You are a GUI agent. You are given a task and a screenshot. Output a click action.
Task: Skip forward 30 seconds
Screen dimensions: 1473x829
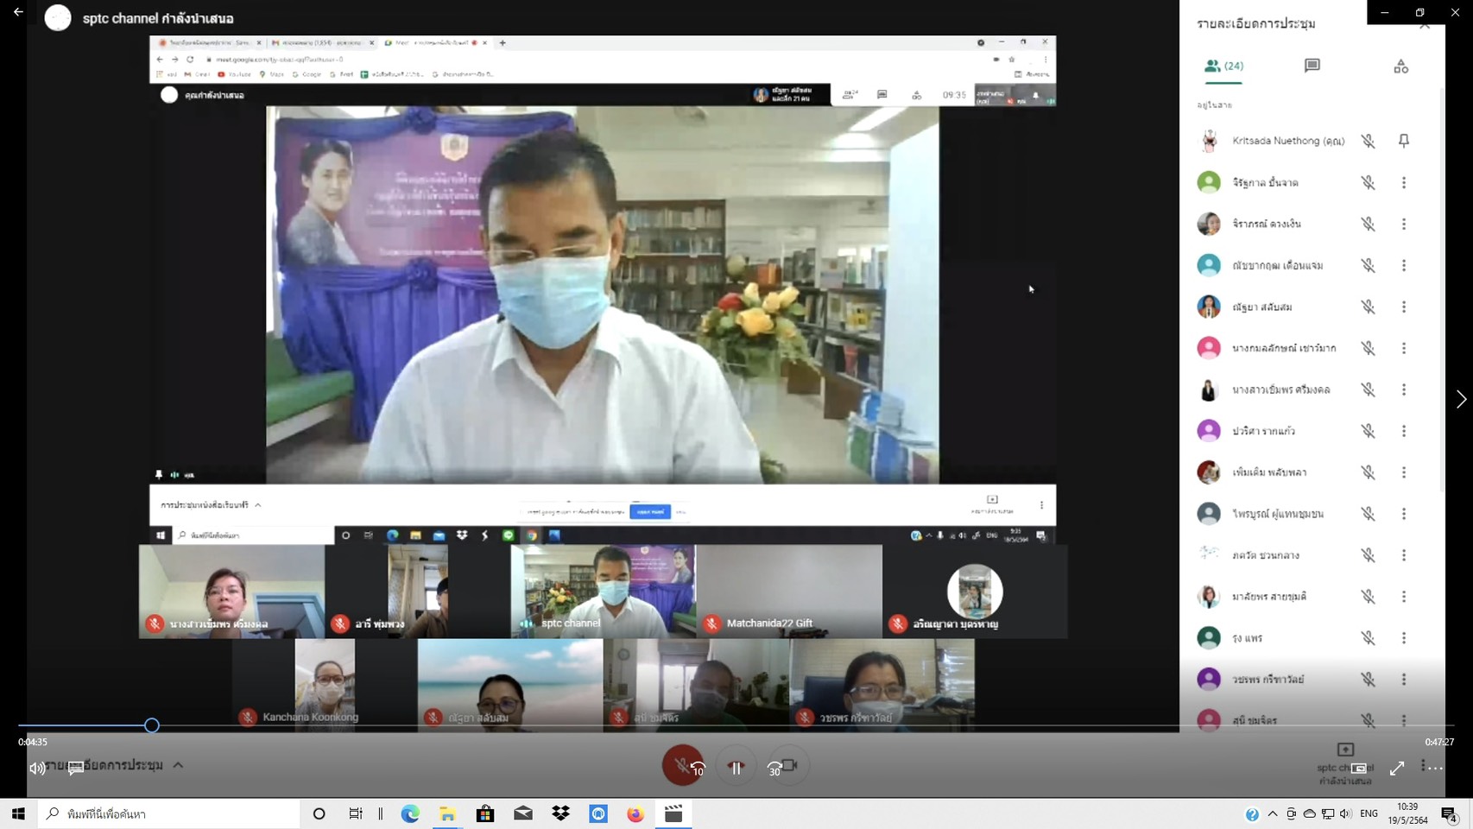(774, 768)
